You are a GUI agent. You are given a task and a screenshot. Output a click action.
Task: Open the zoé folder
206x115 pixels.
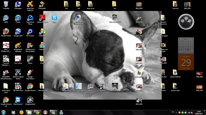coord(79,5)
